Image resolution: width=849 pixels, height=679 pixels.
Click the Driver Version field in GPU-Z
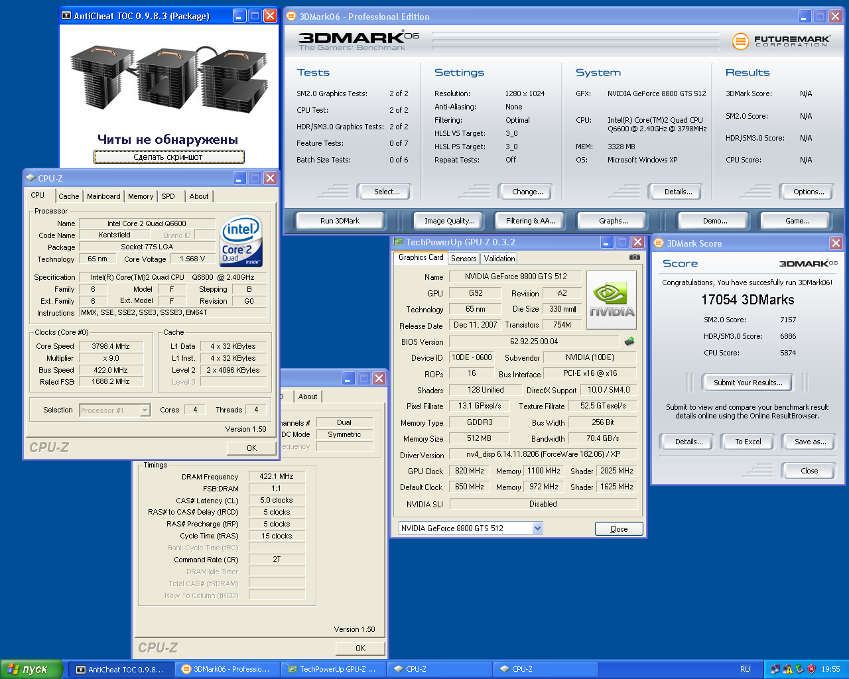coord(543,454)
